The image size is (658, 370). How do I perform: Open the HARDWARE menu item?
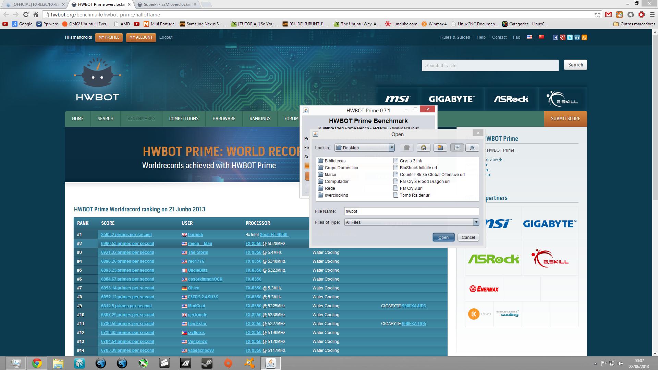click(x=224, y=119)
